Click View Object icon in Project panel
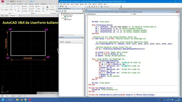 click(x=62, y=11)
